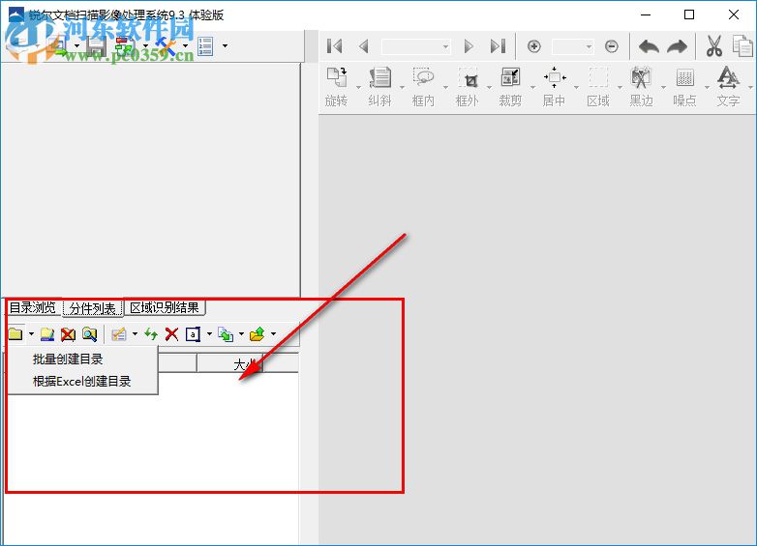Select the 居中 center tool
The width and height of the screenshot is (757, 546).
(x=554, y=87)
